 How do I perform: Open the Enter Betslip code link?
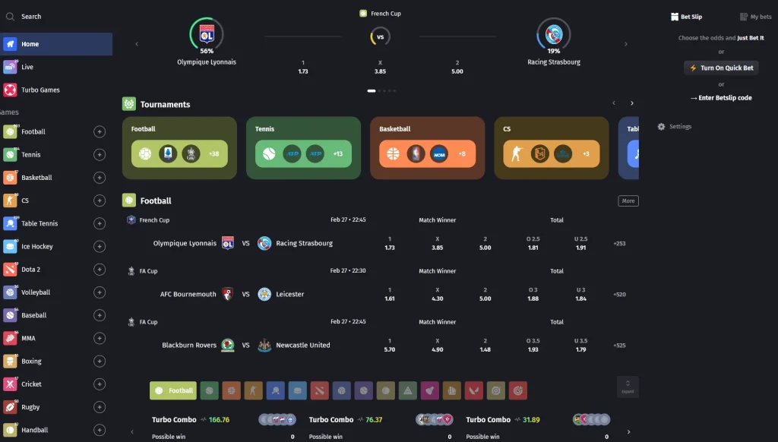[723, 97]
